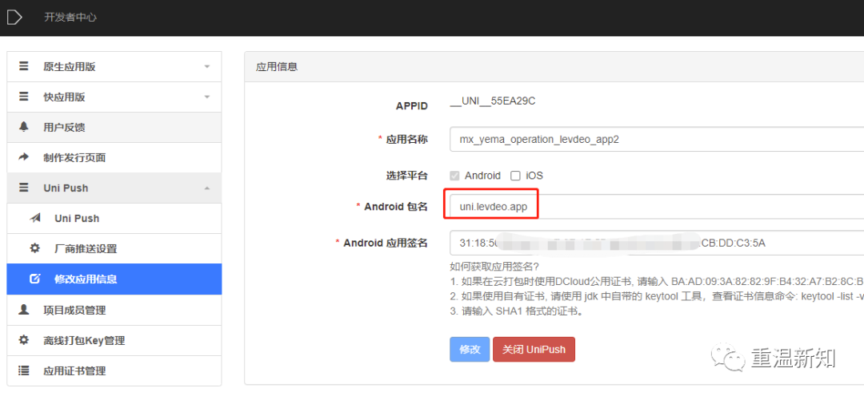This screenshot has width=864, height=396.
Task: Click the list icon beside 应用证书管理
Action: pyautogui.click(x=24, y=370)
